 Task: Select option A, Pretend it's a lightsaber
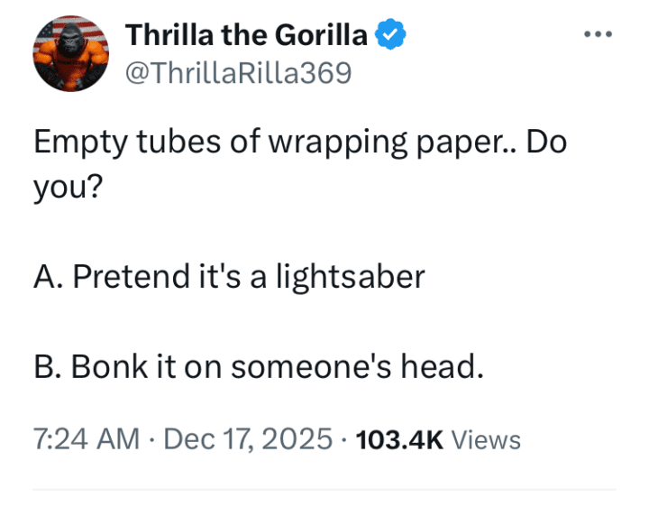(x=229, y=276)
